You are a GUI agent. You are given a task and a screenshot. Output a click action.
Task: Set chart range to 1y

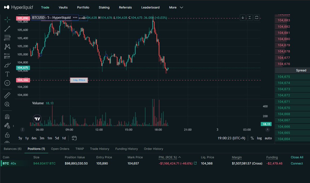click(x=27, y=138)
